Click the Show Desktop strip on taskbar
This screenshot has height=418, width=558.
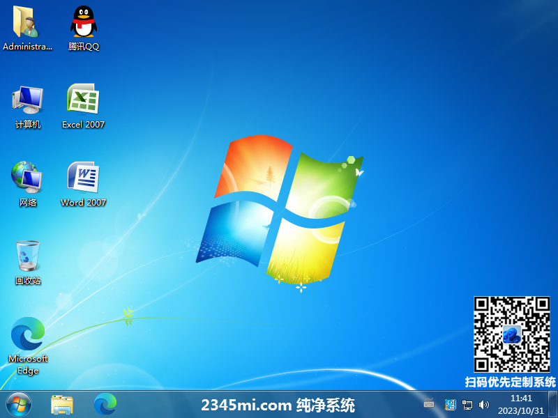pyautogui.click(x=554, y=404)
